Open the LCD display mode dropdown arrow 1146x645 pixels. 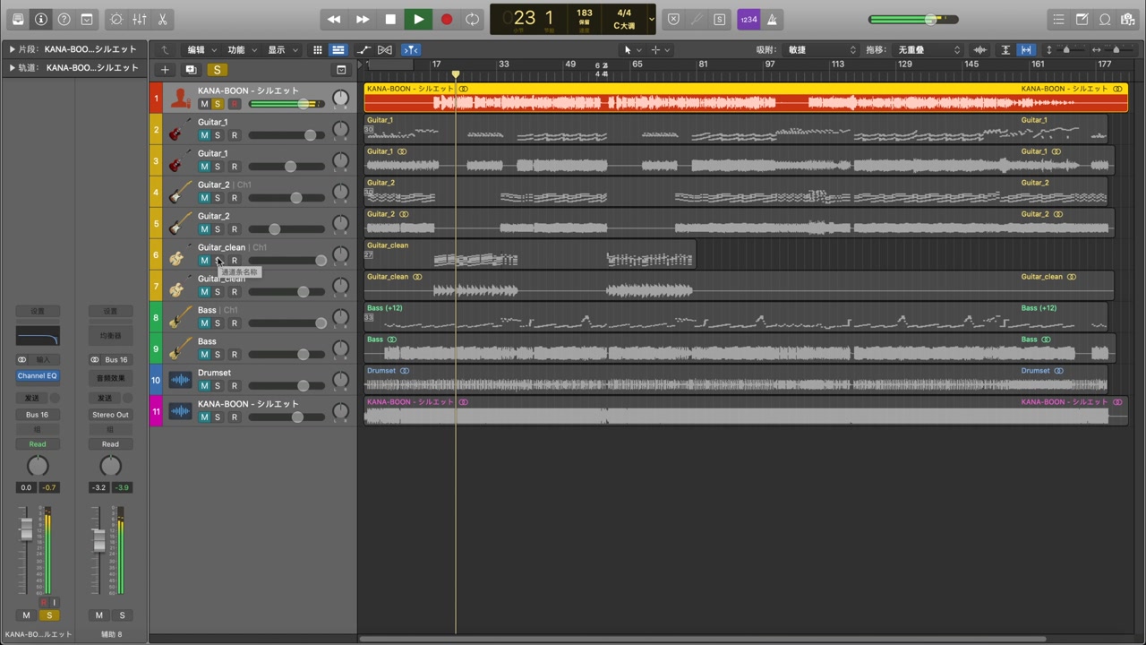pos(651,19)
